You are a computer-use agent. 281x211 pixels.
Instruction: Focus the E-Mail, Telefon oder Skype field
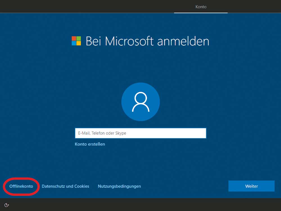140,133
